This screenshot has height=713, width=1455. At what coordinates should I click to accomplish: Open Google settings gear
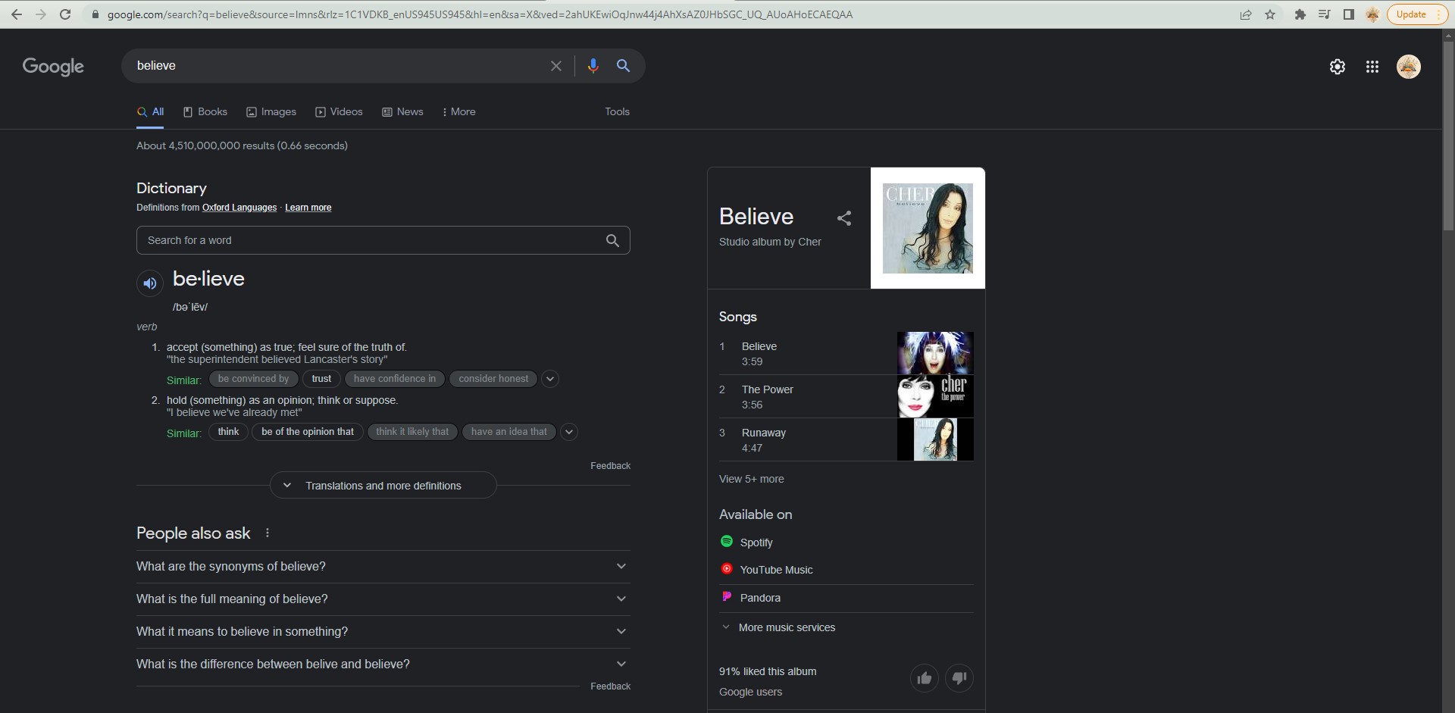pyautogui.click(x=1338, y=67)
